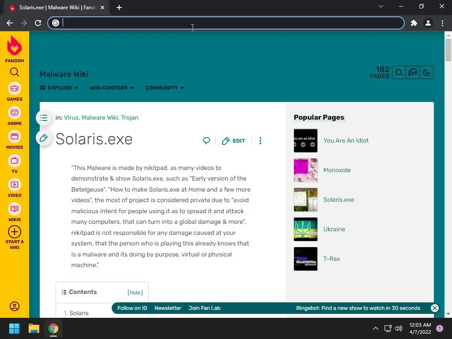Dismiss the bottom banner with X
The width and height of the screenshot is (452, 339).
tap(435, 308)
